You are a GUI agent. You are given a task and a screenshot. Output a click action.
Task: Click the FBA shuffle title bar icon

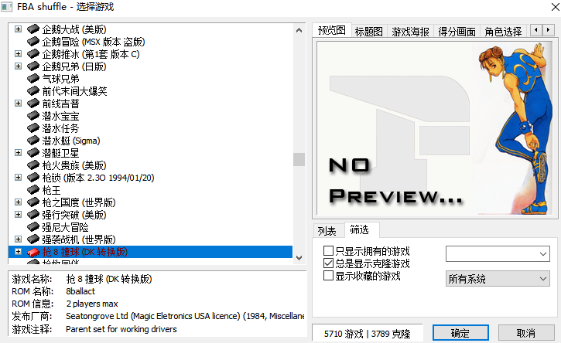tap(7, 6)
